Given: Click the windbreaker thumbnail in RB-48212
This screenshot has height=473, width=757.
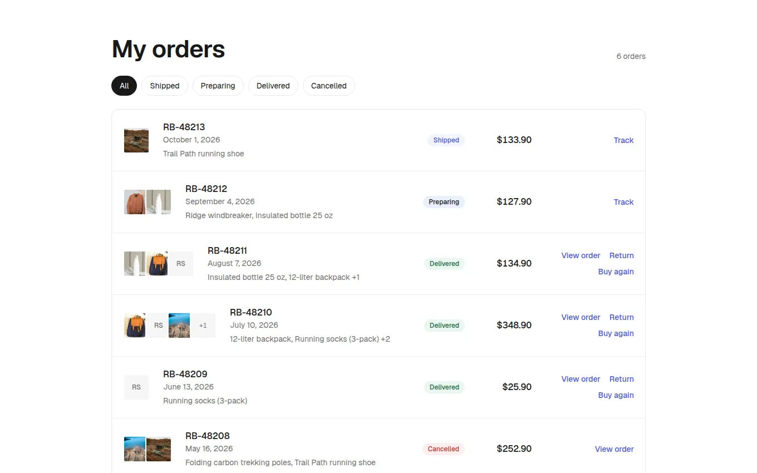Looking at the screenshot, I should point(135,202).
